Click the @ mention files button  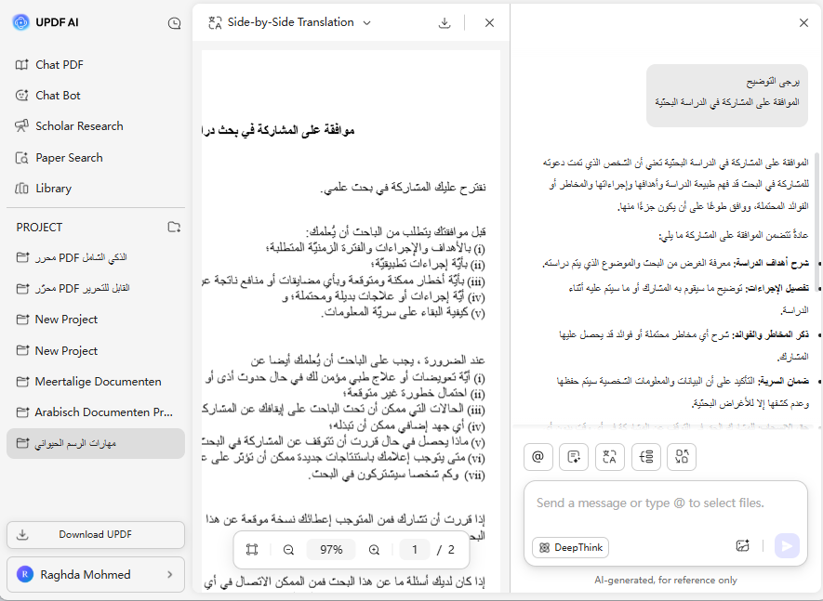coord(538,457)
